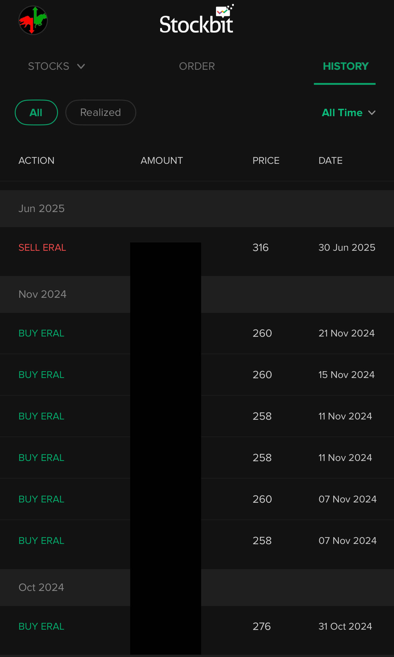Open the HISTORY tab
Screen dimensions: 394x657
345,66
